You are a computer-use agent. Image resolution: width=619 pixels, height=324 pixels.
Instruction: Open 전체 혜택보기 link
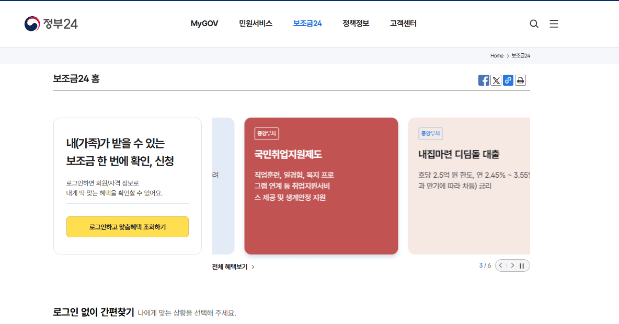click(x=233, y=267)
